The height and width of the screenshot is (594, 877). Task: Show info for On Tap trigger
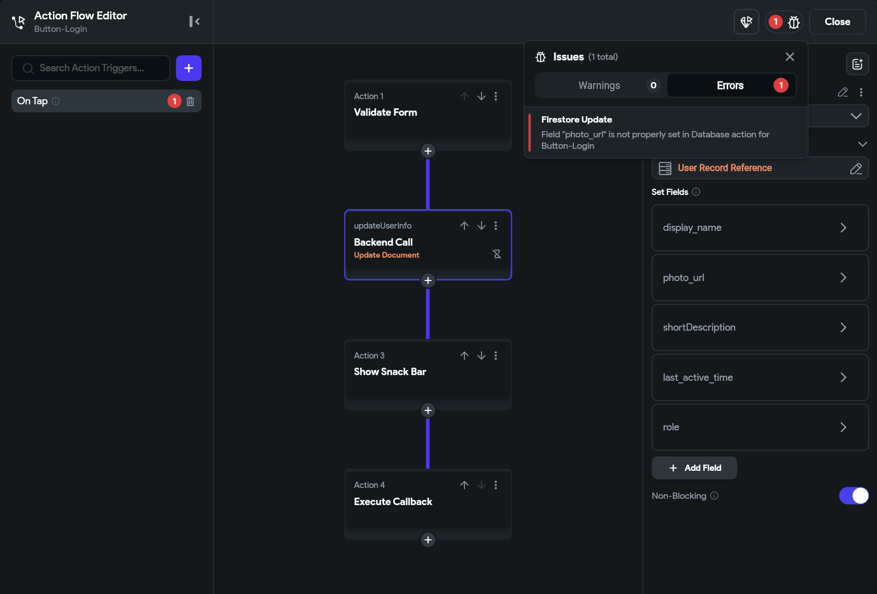click(56, 101)
